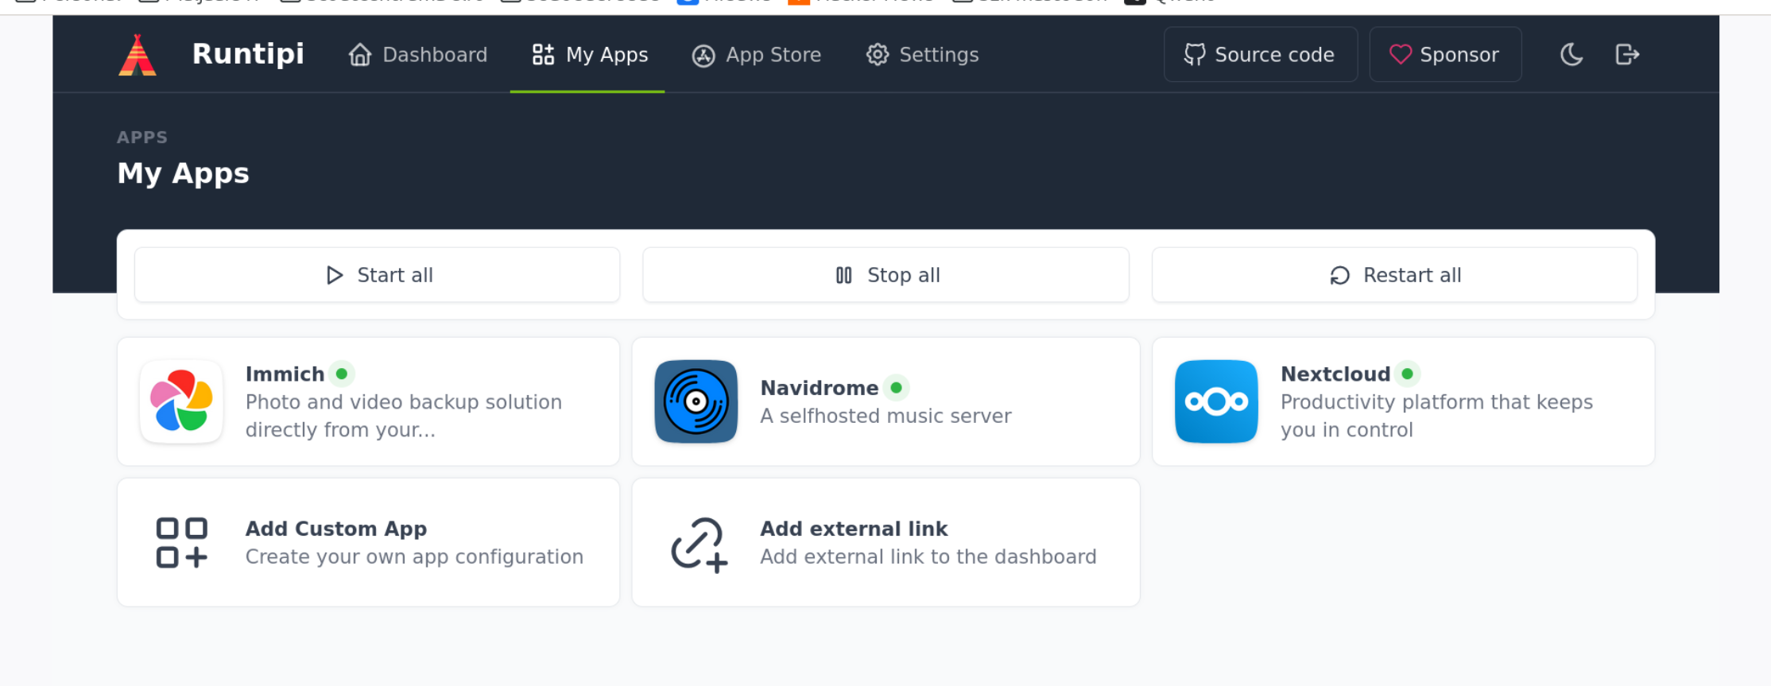Screen dimensions: 1771x686
Task: Click the external link chain icon
Action: pyautogui.click(x=698, y=545)
